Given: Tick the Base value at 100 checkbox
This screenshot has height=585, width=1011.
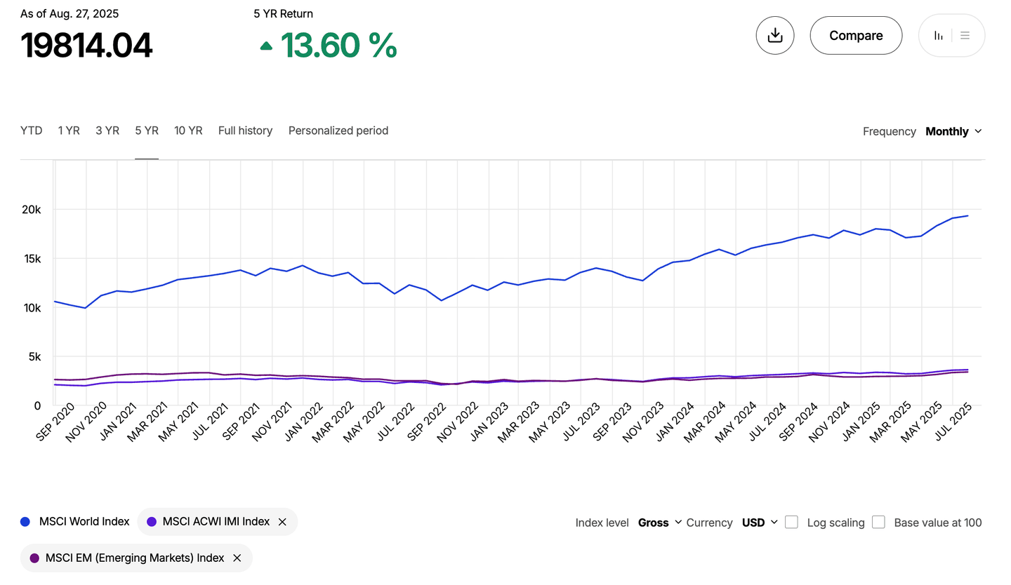Looking at the screenshot, I should pos(878,522).
